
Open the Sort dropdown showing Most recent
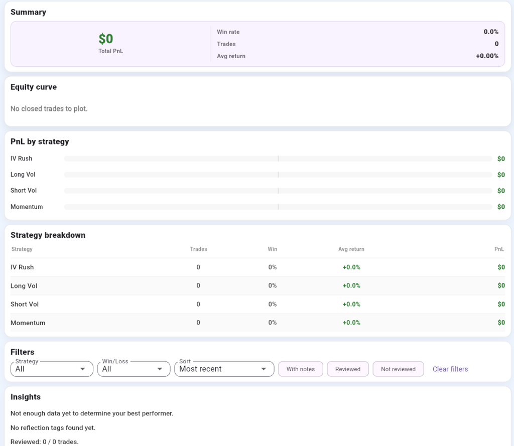tap(224, 369)
